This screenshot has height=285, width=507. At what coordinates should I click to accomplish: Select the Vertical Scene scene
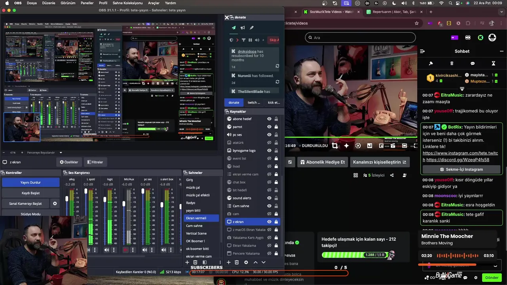(x=202, y=234)
